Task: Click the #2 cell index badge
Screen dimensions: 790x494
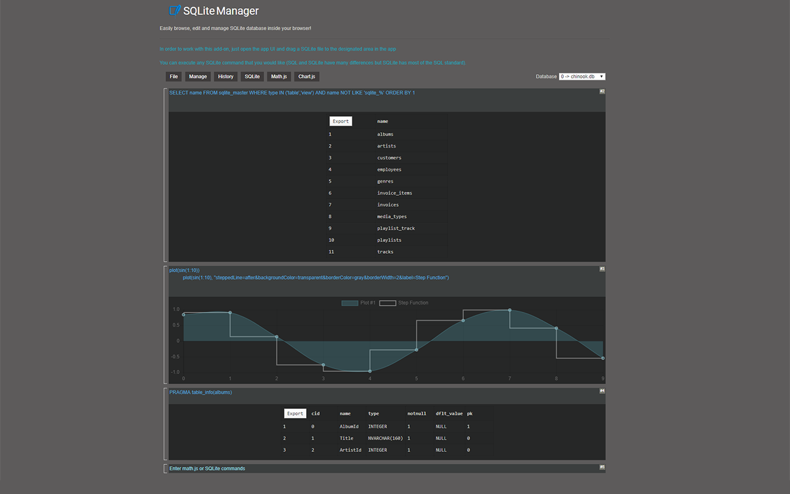Action: pyautogui.click(x=602, y=91)
